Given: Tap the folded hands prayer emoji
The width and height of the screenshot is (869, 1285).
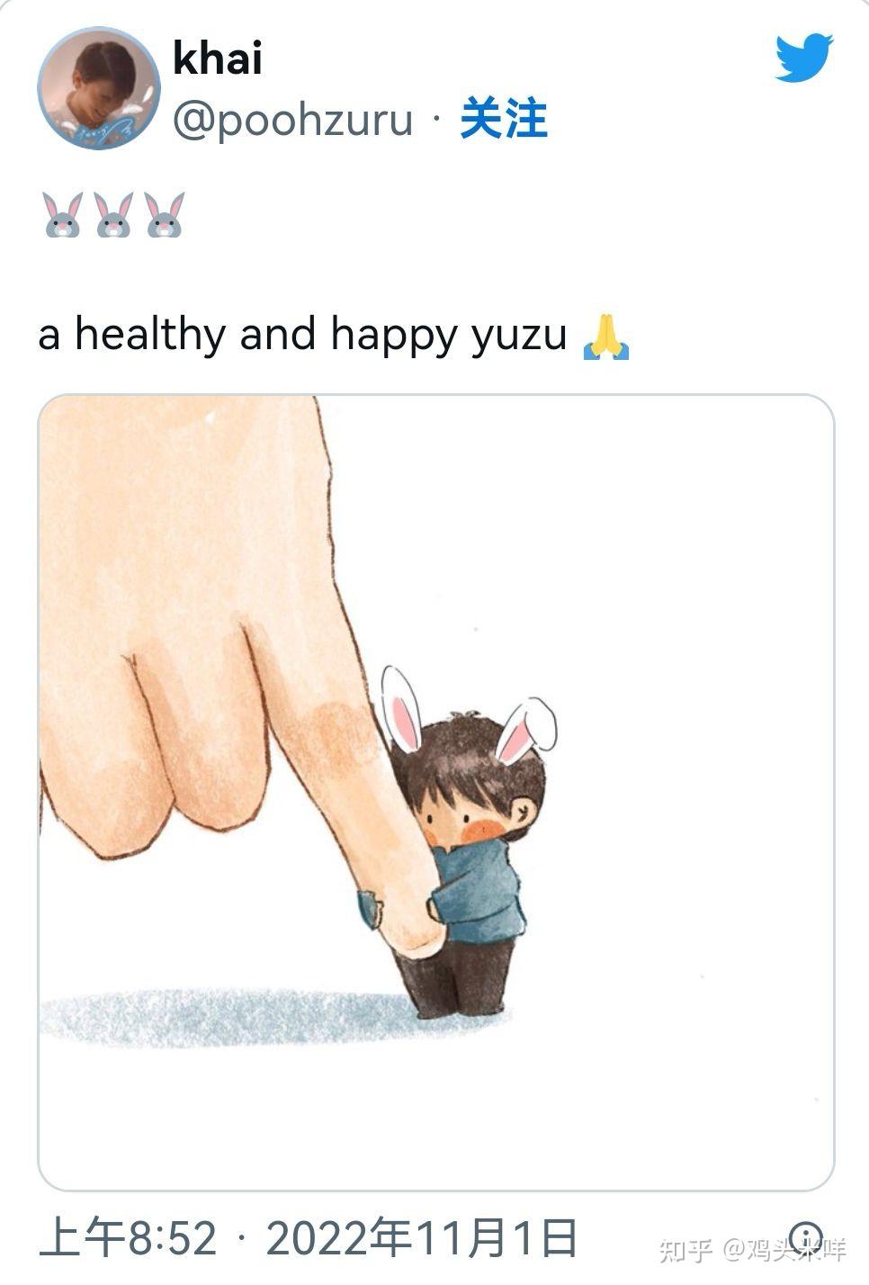Looking at the screenshot, I should click(x=606, y=337).
